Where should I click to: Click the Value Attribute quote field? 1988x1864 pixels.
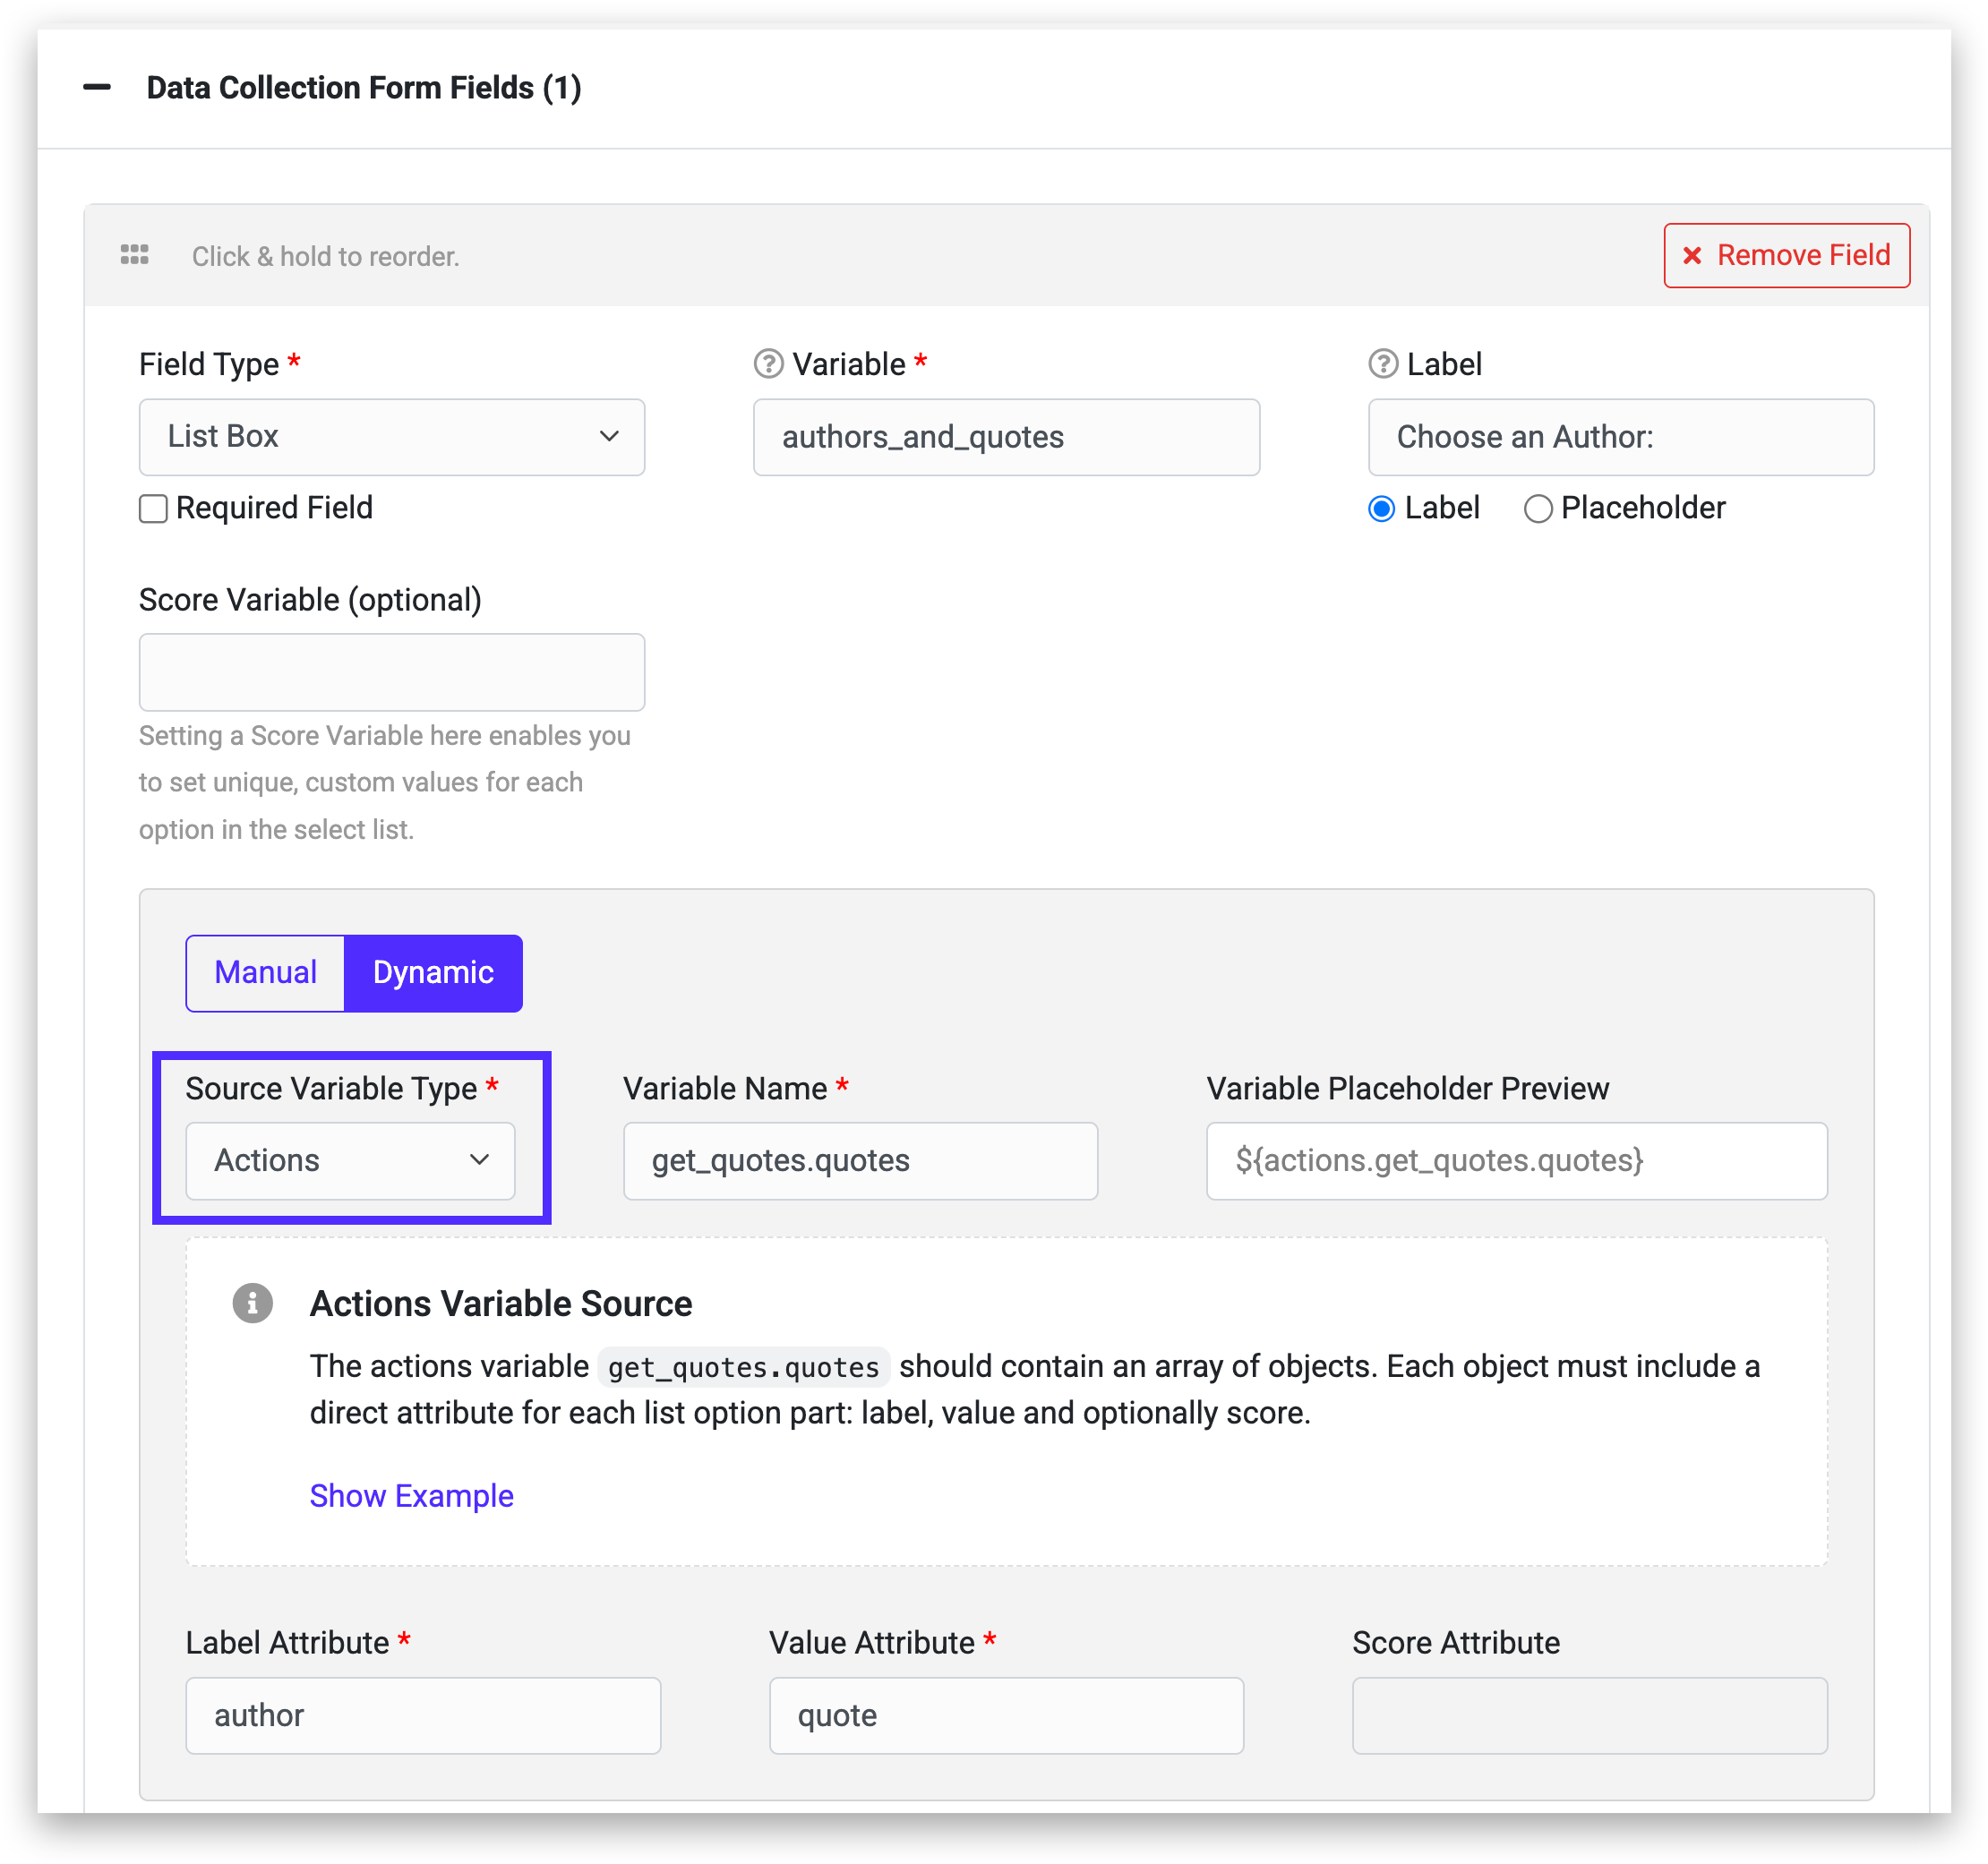[1005, 1715]
